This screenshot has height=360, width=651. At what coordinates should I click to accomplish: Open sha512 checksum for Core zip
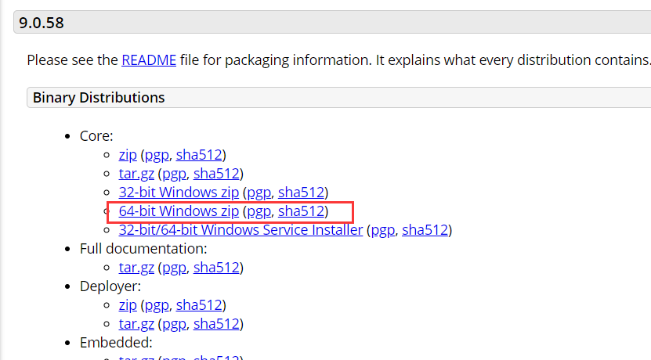(201, 155)
